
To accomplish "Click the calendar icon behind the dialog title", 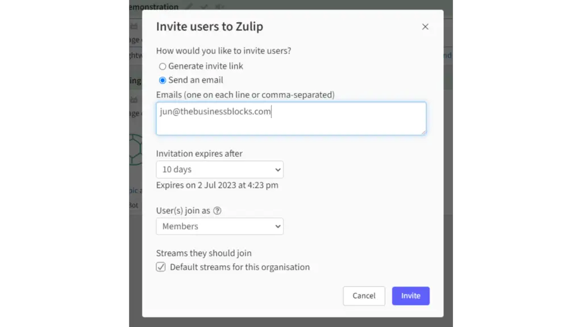I will tap(134, 26).
